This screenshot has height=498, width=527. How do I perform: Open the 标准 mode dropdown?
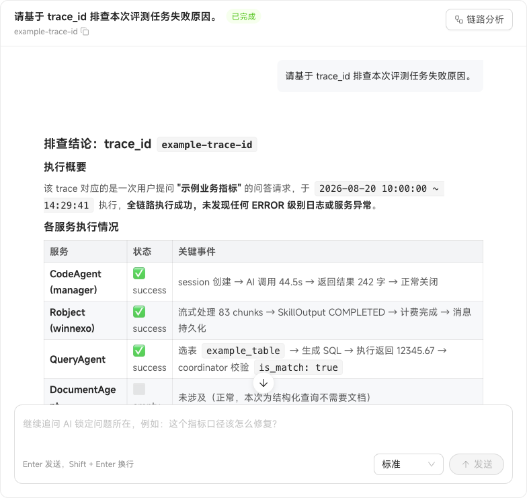click(x=409, y=464)
